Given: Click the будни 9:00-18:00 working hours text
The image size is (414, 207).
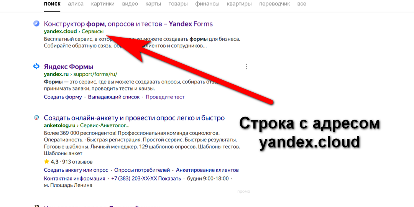Looking at the screenshot, I should click(208, 179).
